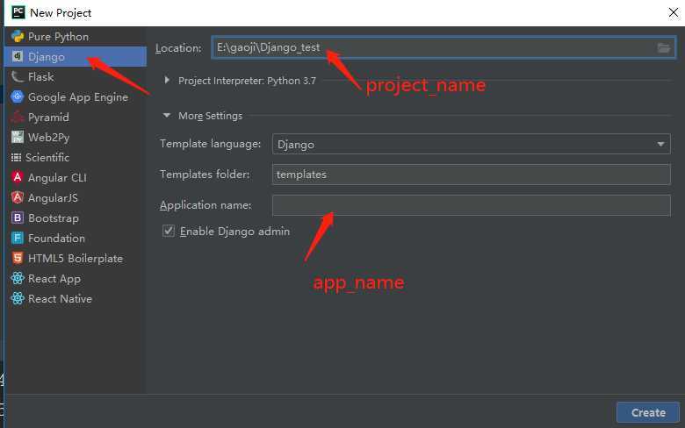The image size is (685, 428).
Task: Choose Bootstrap project type
Action: [x=76, y=218]
